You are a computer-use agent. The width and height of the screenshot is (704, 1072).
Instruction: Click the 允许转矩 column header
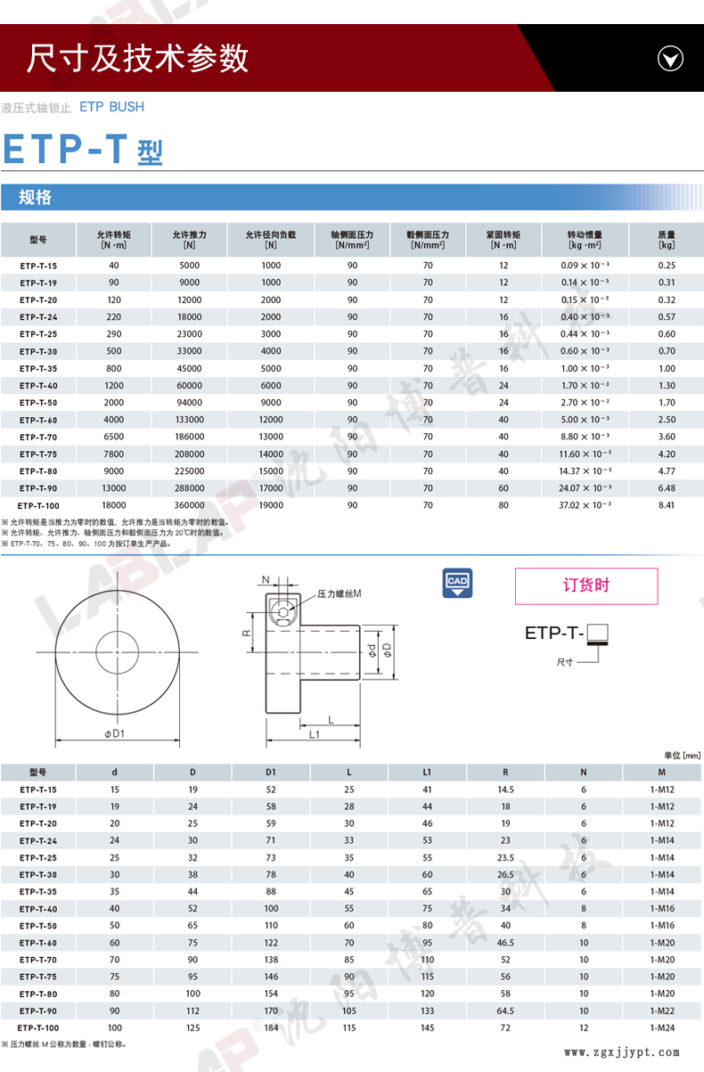pyautogui.click(x=114, y=240)
